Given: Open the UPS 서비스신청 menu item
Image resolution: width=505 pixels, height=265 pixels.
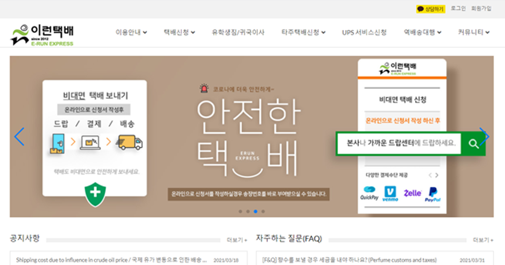Looking at the screenshot, I should tap(364, 33).
